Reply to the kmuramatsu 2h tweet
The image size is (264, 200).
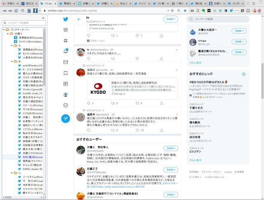click(89, 58)
